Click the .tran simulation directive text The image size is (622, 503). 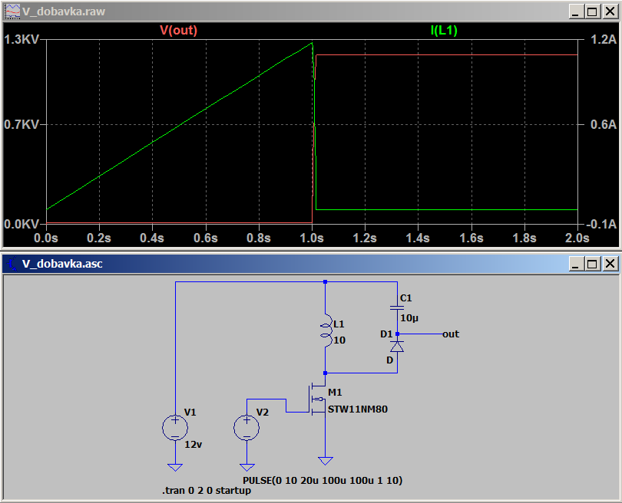click(x=206, y=490)
